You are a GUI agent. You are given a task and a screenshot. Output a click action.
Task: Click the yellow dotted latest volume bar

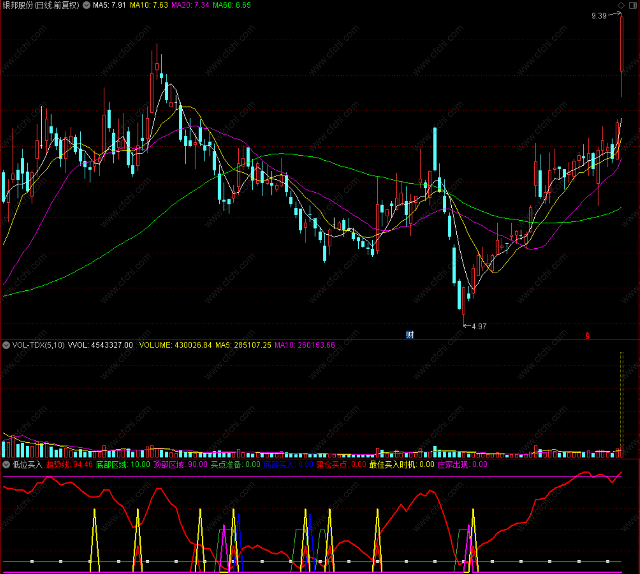pyautogui.click(x=622, y=404)
